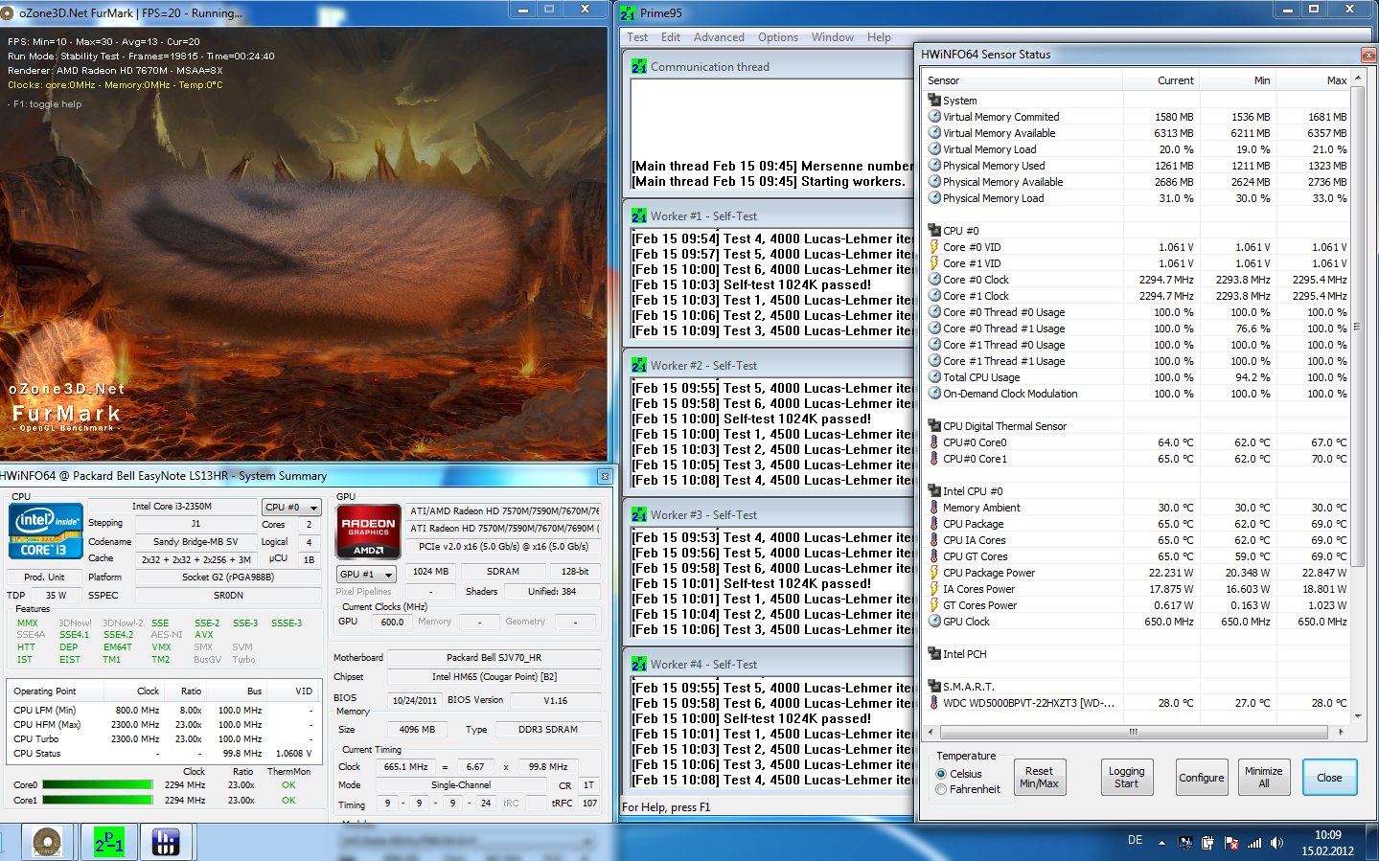Open the Advanced menu in Prime95
This screenshot has width=1379, height=861.
click(719, 37)
